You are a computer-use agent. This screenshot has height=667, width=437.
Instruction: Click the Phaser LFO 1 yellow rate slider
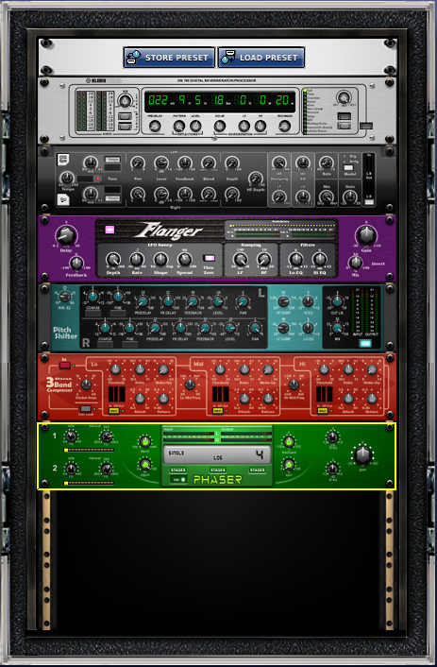click(x=89, y=450)
